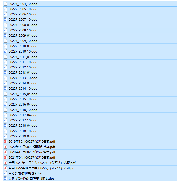Click the doc icon of 最新《公司法》自考复习精要.doc
Screen dimensions: 177x182
click(5, 179)
